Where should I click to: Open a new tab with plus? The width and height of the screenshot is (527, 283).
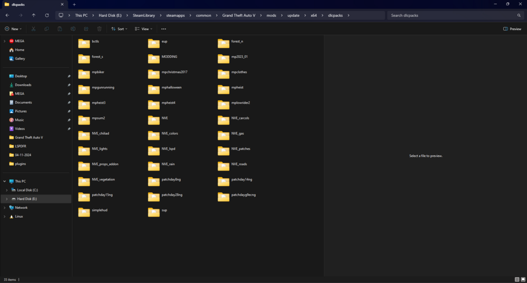pyautogui.click(x=74, y=4)
